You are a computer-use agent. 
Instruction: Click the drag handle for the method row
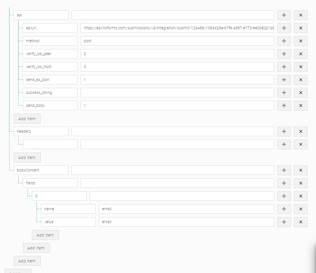pyautogui.click(x=284, y=41)
